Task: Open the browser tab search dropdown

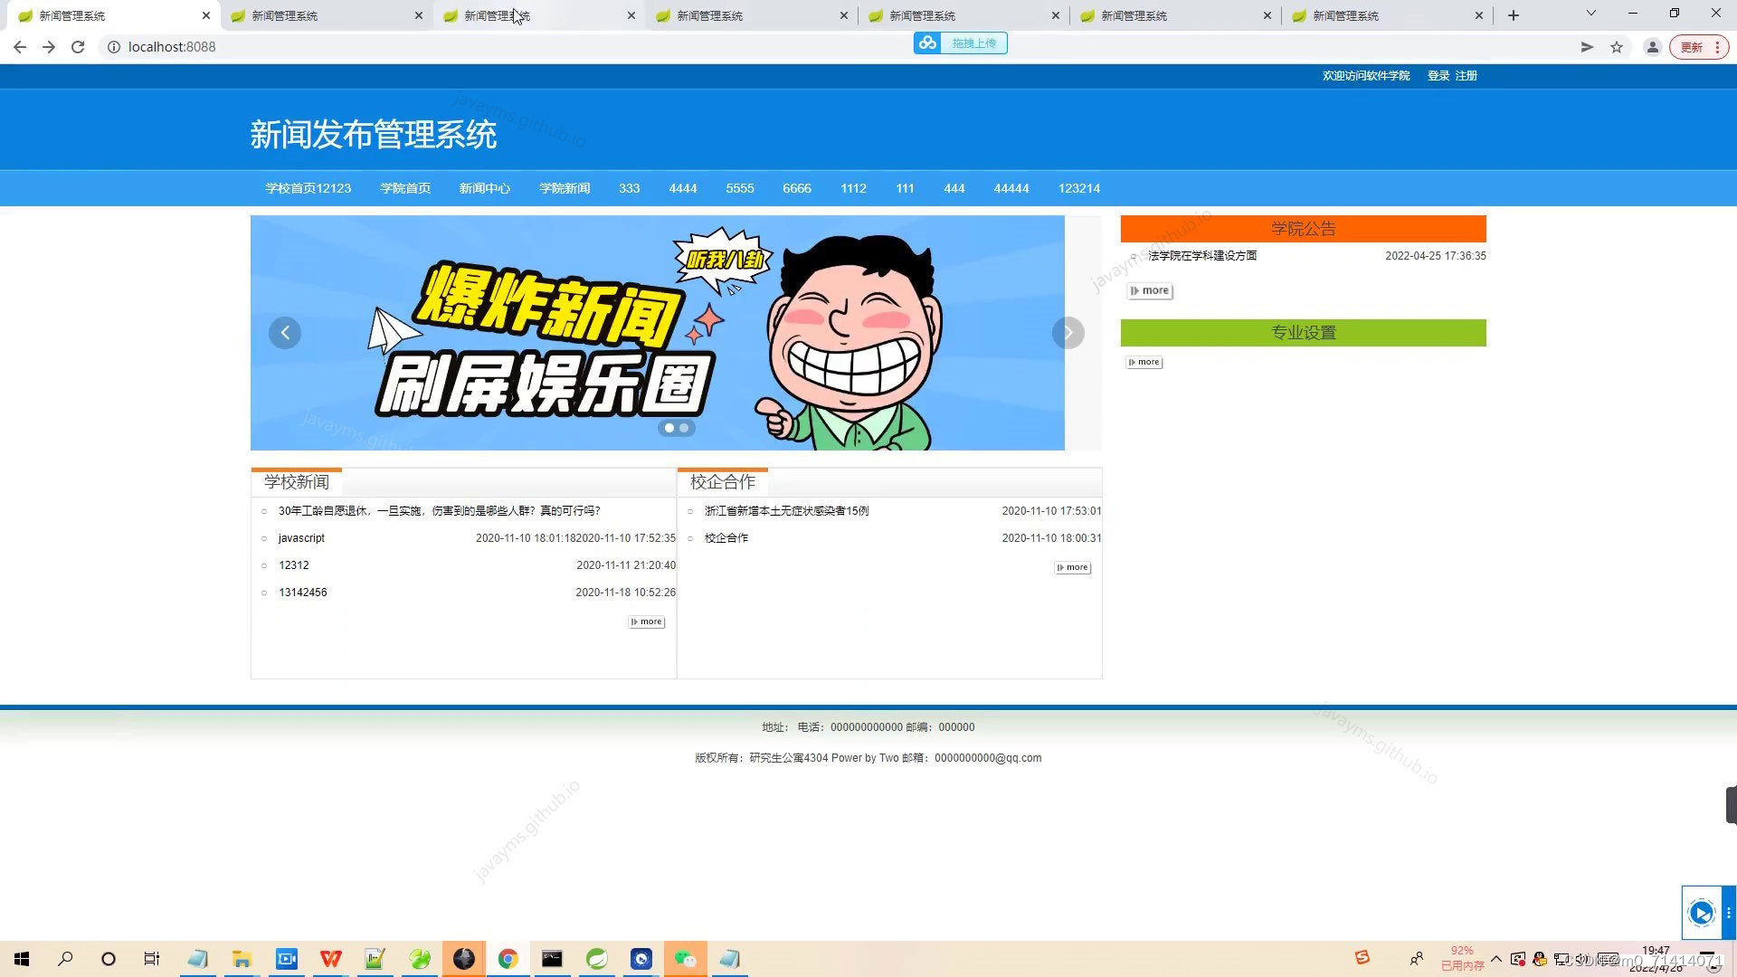Action: [1590, 14]
